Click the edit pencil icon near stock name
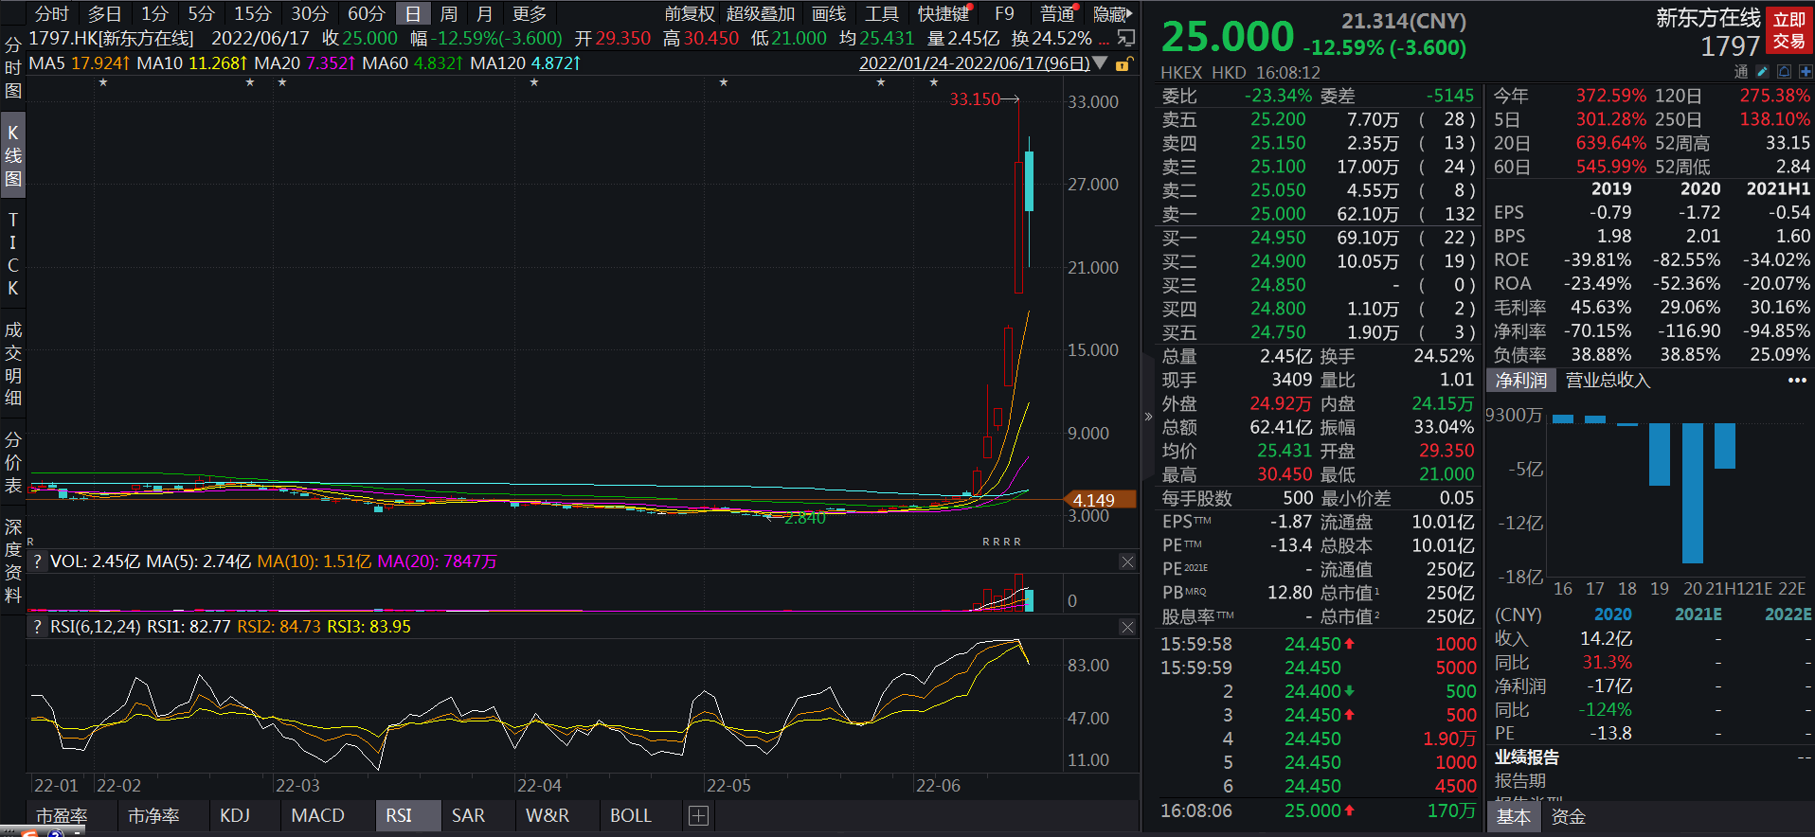1815x837 pixels. click(x=1762, y=72)
